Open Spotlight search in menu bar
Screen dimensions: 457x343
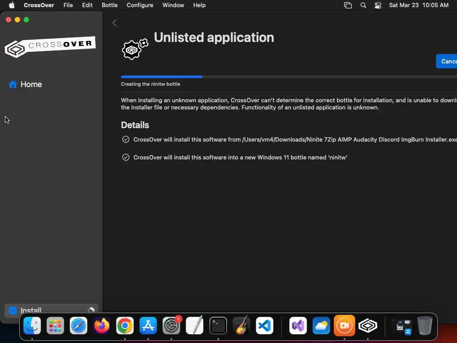click(x=363, y=5)
